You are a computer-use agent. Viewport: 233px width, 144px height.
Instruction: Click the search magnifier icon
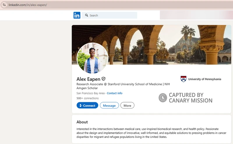(x=87, y=15)
